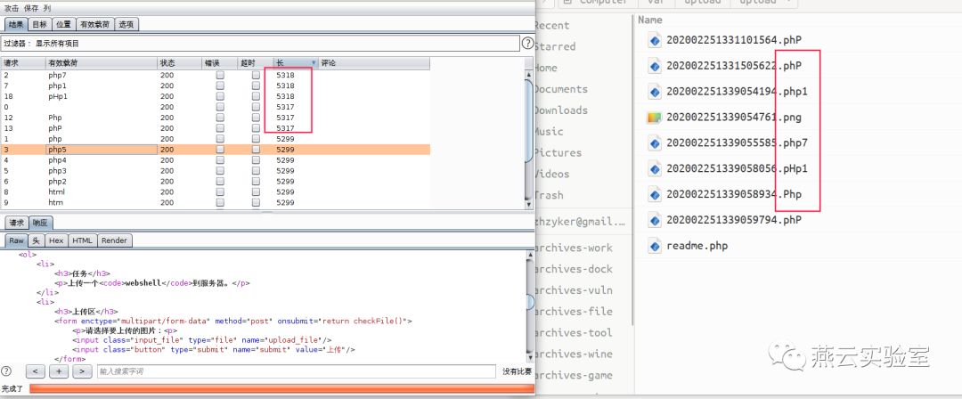Switch to the HTML view tab
This screenshot has height=399, width=962.
pos(82,240)
